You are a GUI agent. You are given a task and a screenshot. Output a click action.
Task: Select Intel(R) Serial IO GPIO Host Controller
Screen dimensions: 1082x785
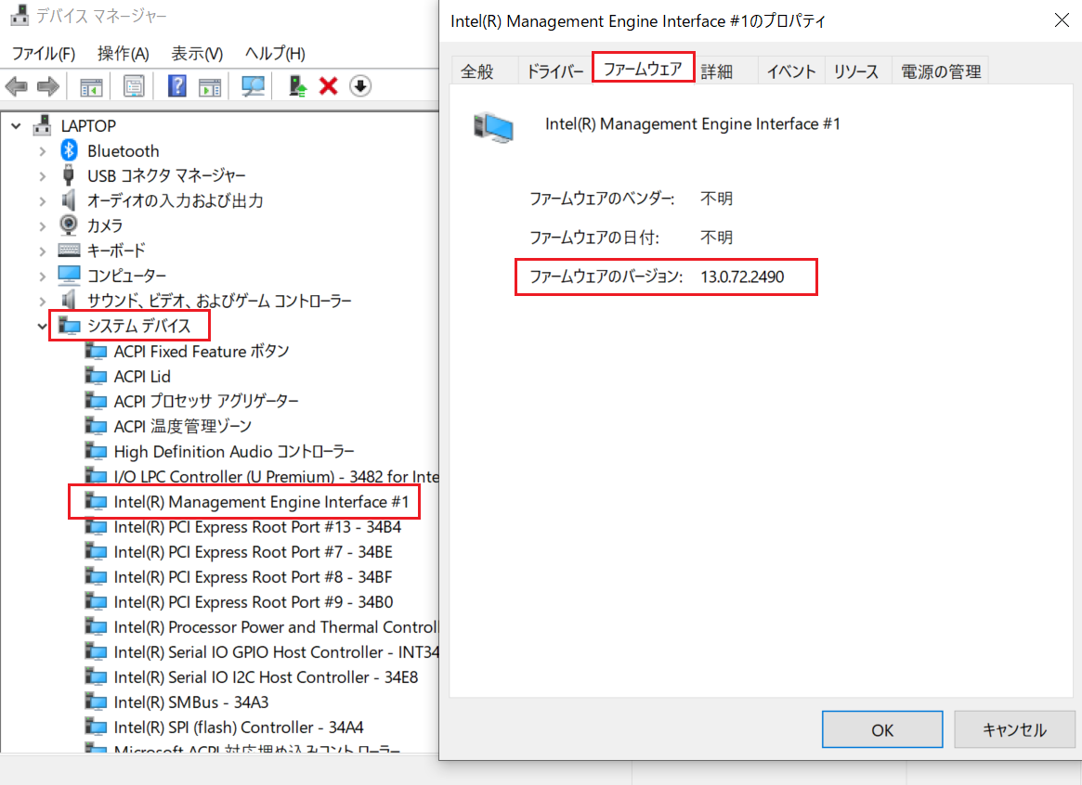click(276, 651)
